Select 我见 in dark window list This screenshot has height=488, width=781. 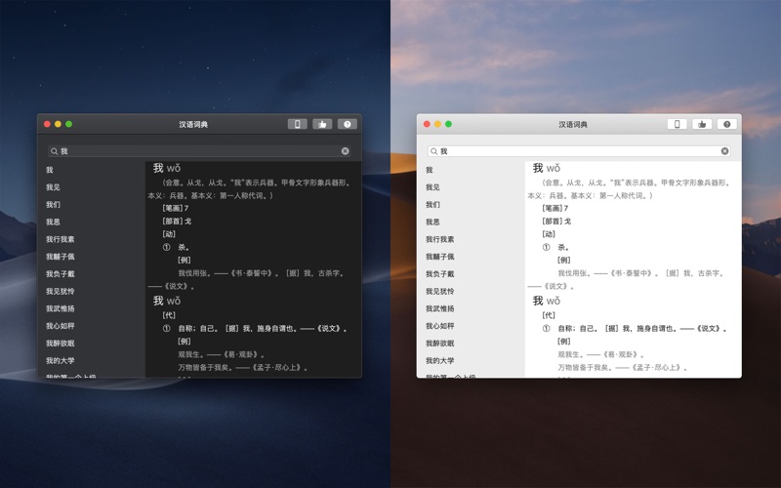coord(53,187)
